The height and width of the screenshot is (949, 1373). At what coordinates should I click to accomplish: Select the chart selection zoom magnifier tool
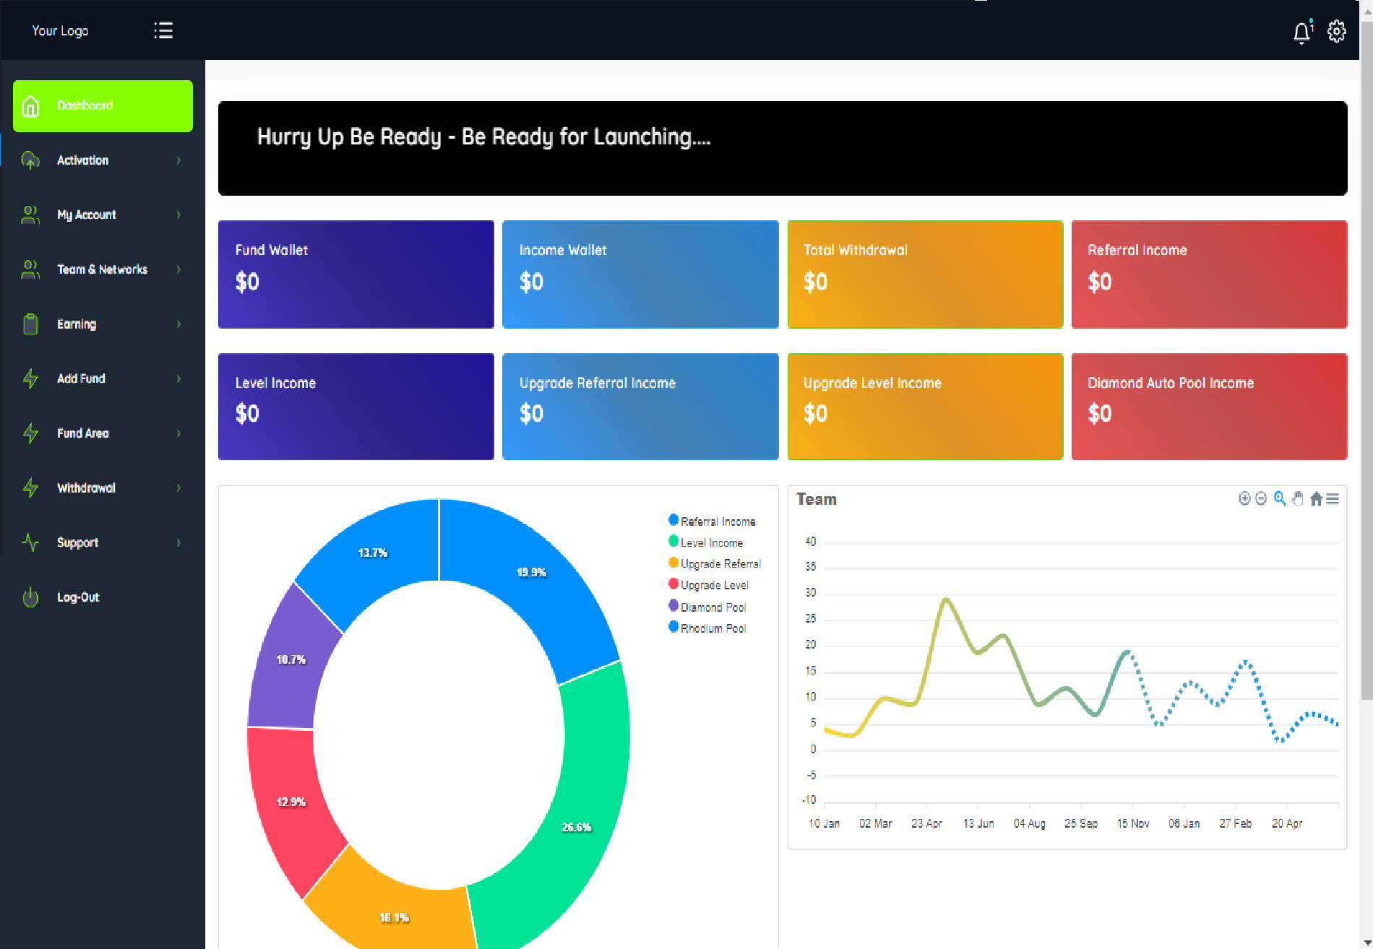pos(1280,498)
